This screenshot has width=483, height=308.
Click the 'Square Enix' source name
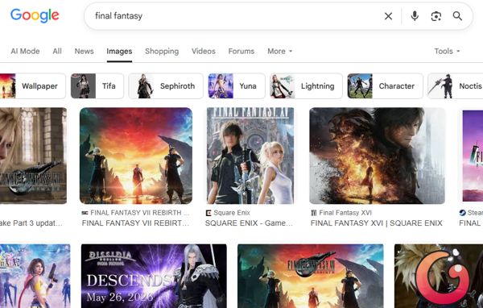(x=232, y=213)
